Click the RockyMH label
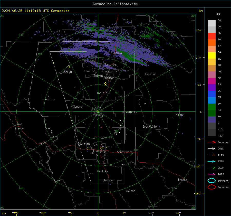Screen dimensions: 231x216 tap(68, 72)
